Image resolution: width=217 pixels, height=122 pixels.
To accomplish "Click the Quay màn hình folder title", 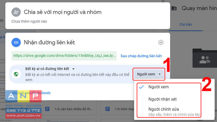I will pyautogui.click(x=199, y=8).
